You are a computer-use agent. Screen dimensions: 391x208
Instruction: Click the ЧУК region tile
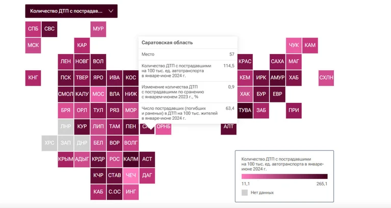pos(294,45)
